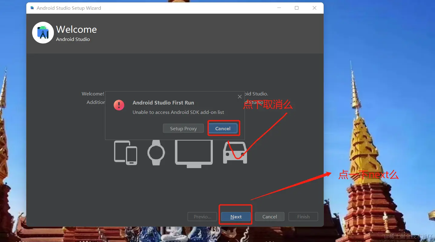Click the TV screen device icon
435x242 pixels.
coord(194,154)
